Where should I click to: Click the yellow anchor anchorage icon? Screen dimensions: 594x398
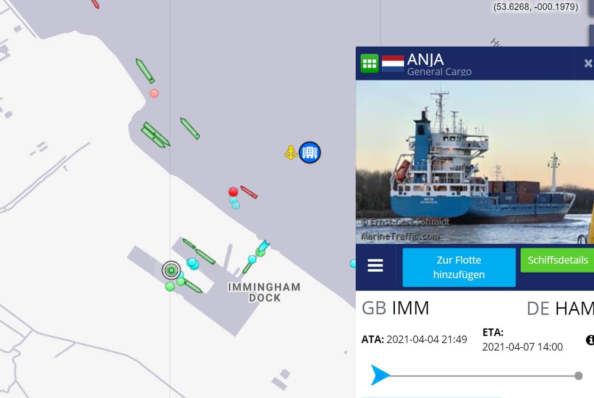coord(290,153)
